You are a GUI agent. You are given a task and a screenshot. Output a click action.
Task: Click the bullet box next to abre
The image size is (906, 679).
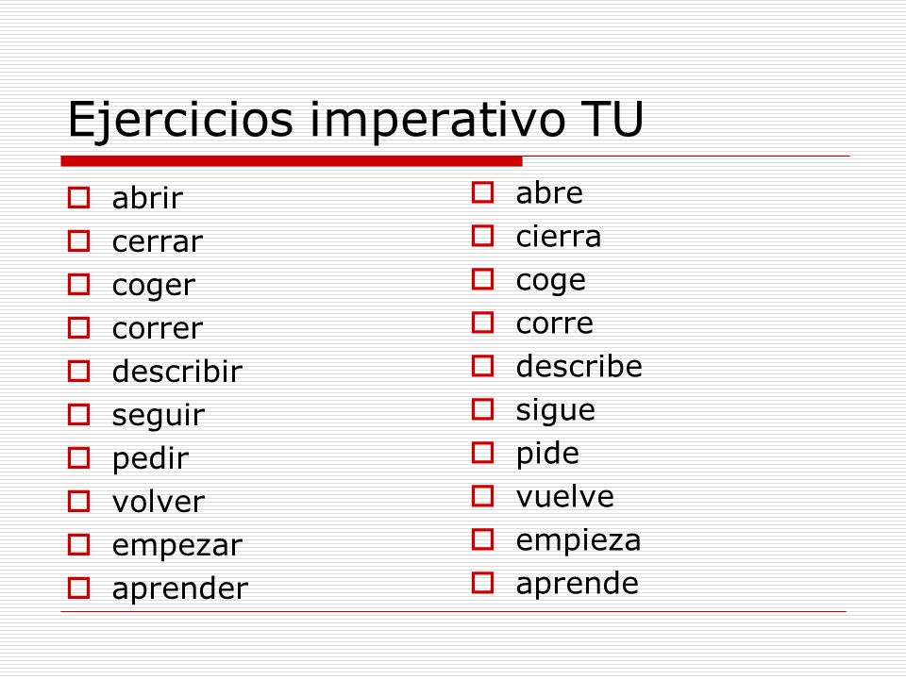click(x=482, y=192)
